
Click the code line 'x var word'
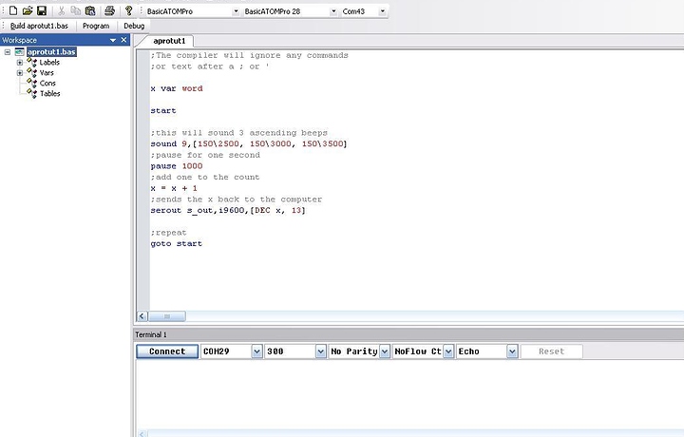coord(177,88)
